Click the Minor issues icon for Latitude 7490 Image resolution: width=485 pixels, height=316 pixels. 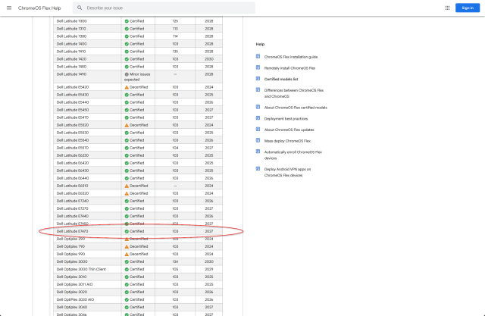coord(127,74)
